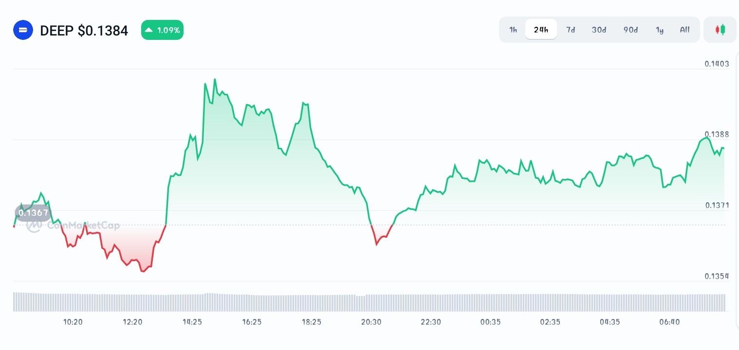Click the 18:25 time axis label
This screenshot has width=739, height=350.
[x=312, y=322]
